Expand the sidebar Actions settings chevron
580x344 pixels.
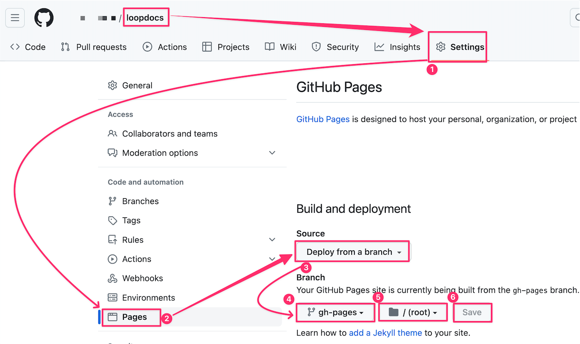click(272, 259)
